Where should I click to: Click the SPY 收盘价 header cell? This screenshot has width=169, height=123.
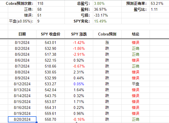click(51, 34)
